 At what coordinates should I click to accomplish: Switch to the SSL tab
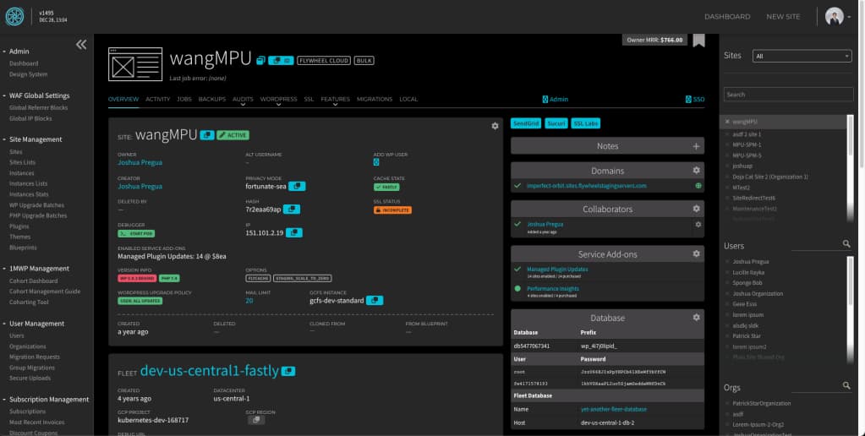(x=309, y=99)
